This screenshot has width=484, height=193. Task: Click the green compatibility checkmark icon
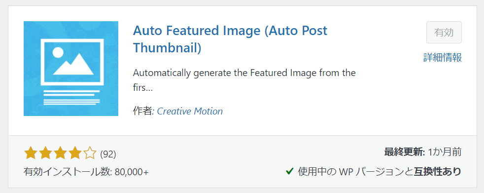point(289,171)
